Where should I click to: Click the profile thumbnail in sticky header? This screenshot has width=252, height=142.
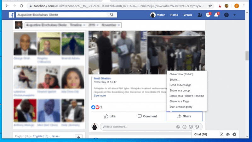(x=19, y=25)
